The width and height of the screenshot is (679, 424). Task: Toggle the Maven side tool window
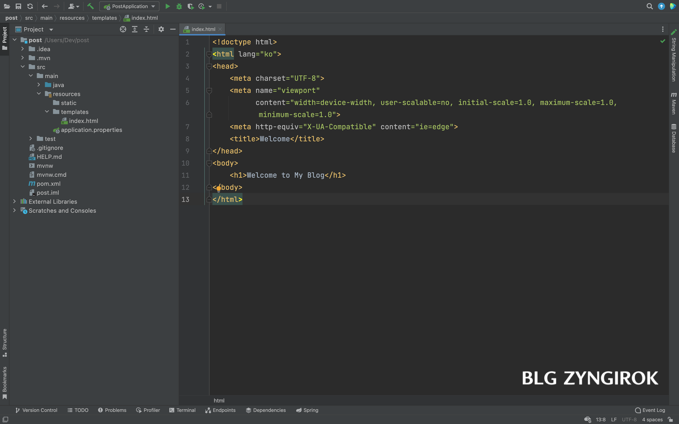click(674, 103)
